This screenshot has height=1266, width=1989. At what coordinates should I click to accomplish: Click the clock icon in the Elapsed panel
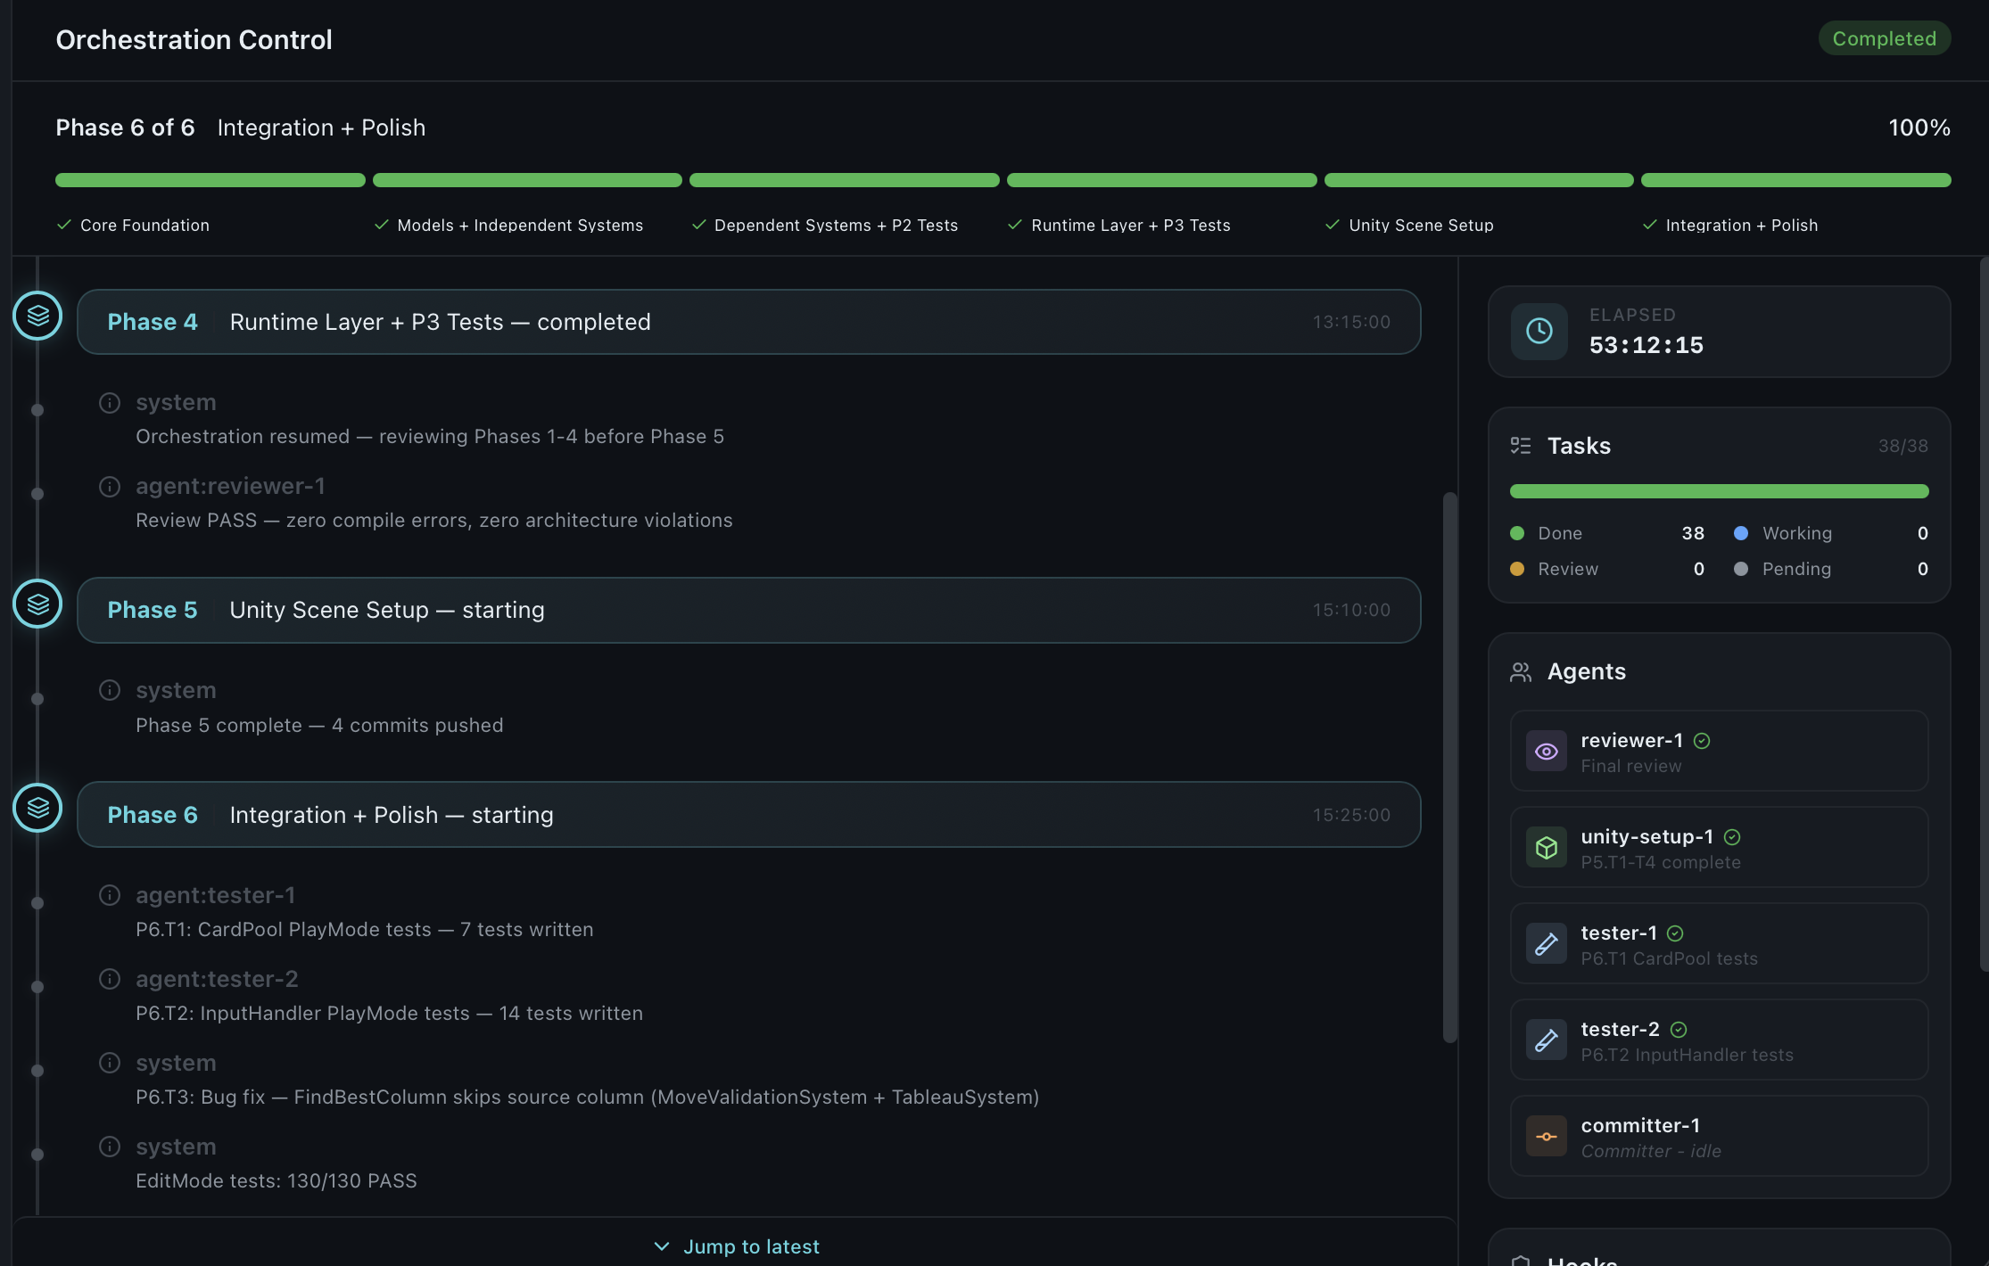pyautogui.click(x=1539, y=331)
